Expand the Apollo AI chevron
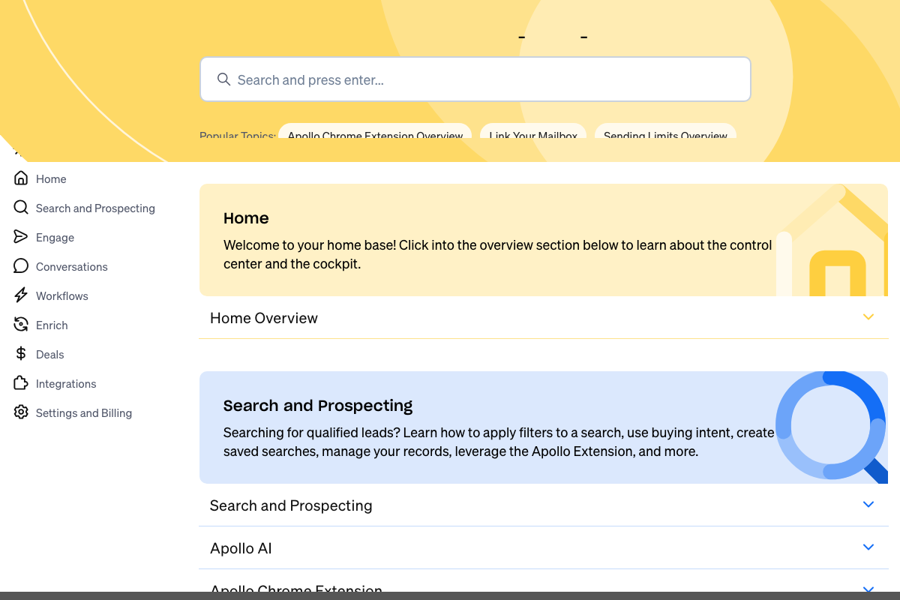900x600 pixels. click(868, 547)
